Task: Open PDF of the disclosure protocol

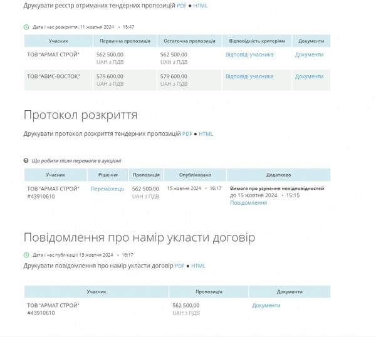Action: pyautogui.click(x=187, y=134)
